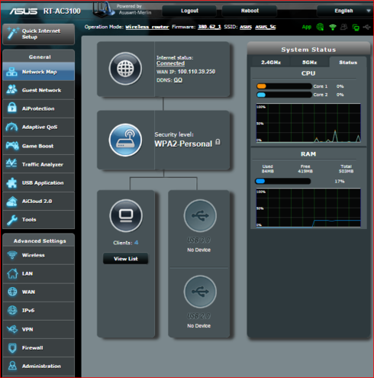374x378 pixels.
Task: Click the Internet globe icon in network map
Action: 125,69
